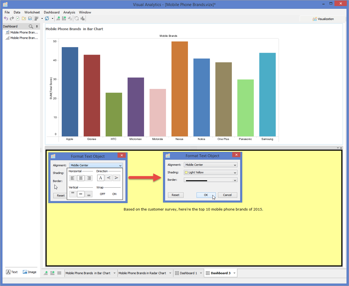Click the Samsung bar in the chart
Viewport: 349px width, 286px height.
click(x=268, y=95)
